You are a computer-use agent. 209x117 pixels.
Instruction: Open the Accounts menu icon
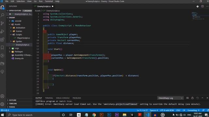(2, 96)
